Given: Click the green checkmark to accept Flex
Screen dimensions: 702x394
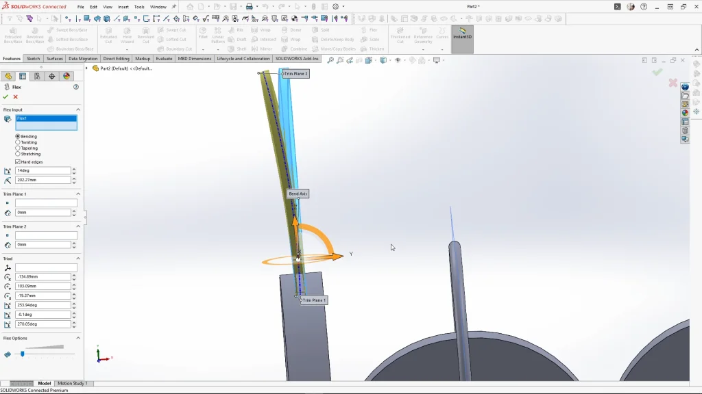Looking at the screenshot, I should pyautogui.click(x=5, y=97).
